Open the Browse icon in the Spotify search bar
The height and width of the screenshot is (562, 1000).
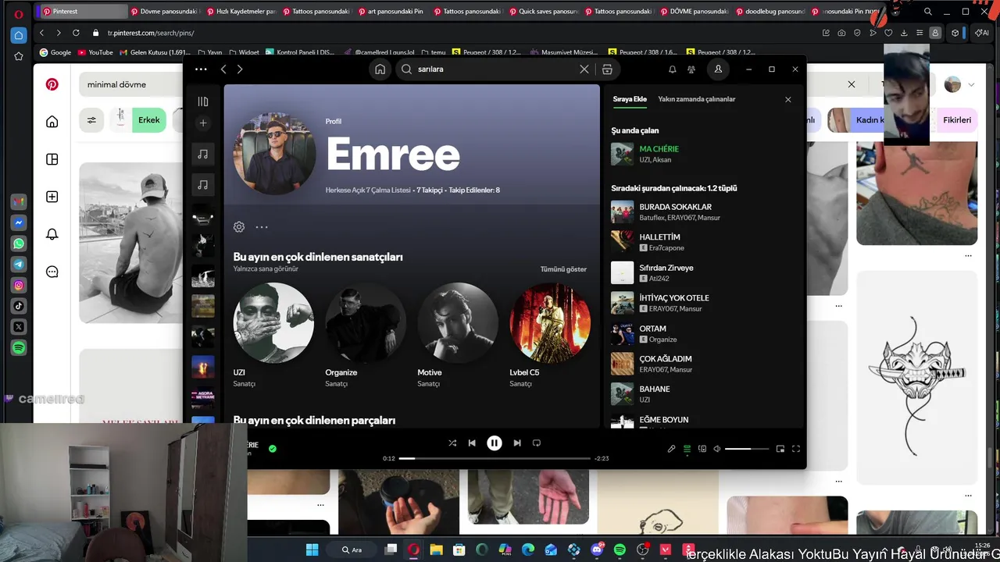click(607, 69)
